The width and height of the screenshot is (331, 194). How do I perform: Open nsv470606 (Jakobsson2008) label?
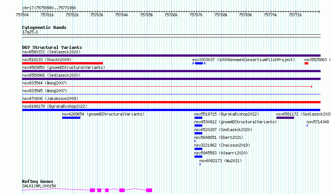(x=50, y=98)
